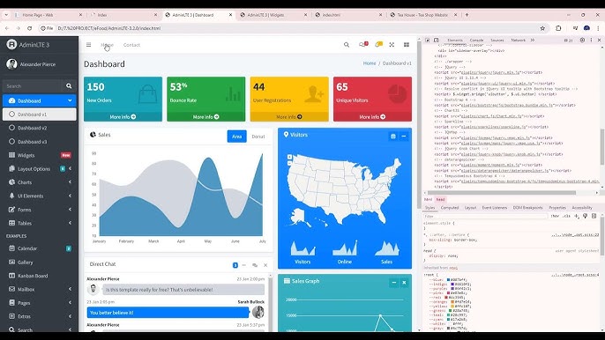Expand the Forms sidebar menu

coord(39,210)
